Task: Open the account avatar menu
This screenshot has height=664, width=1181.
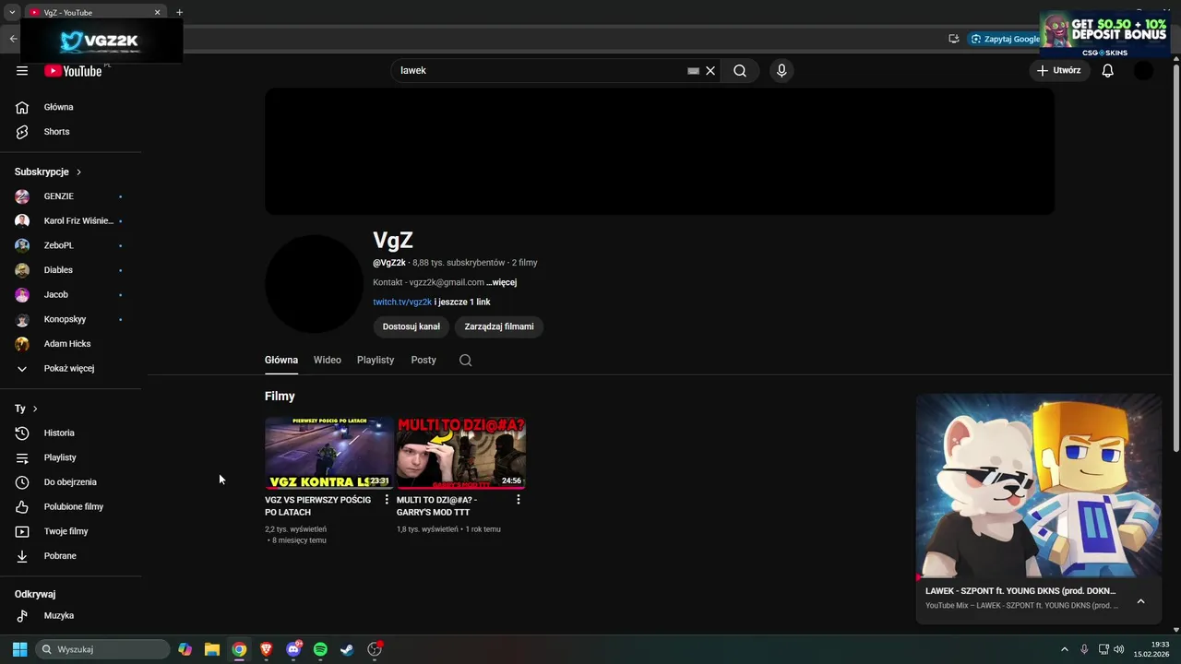Action: point(1143,71)
